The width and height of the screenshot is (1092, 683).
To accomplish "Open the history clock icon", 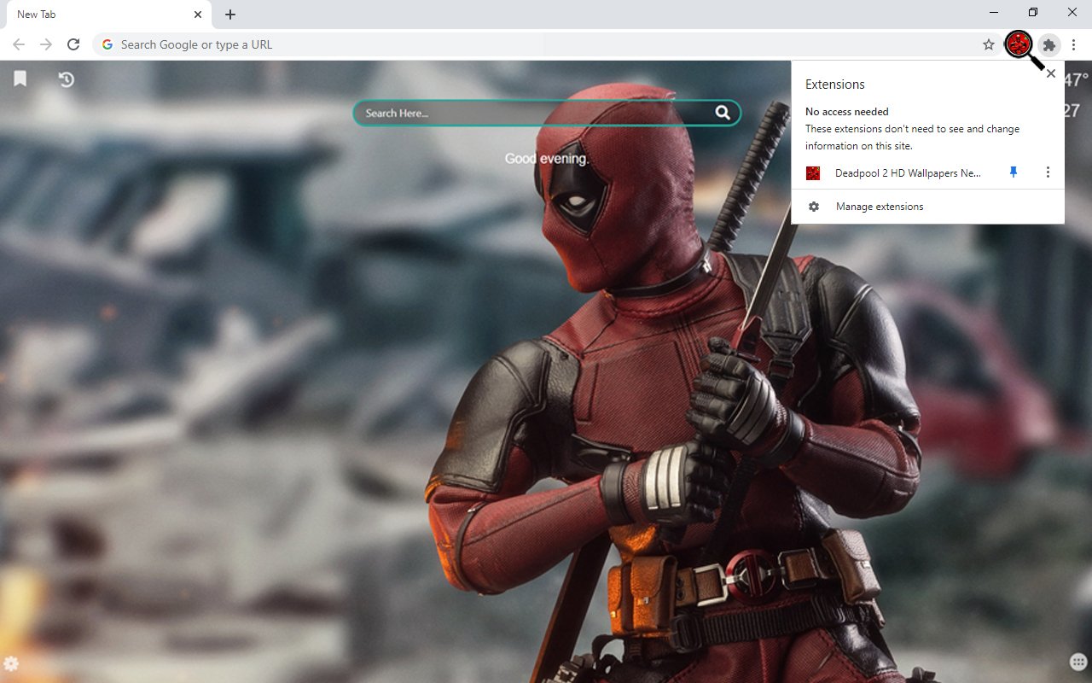I will coord(67,79).
